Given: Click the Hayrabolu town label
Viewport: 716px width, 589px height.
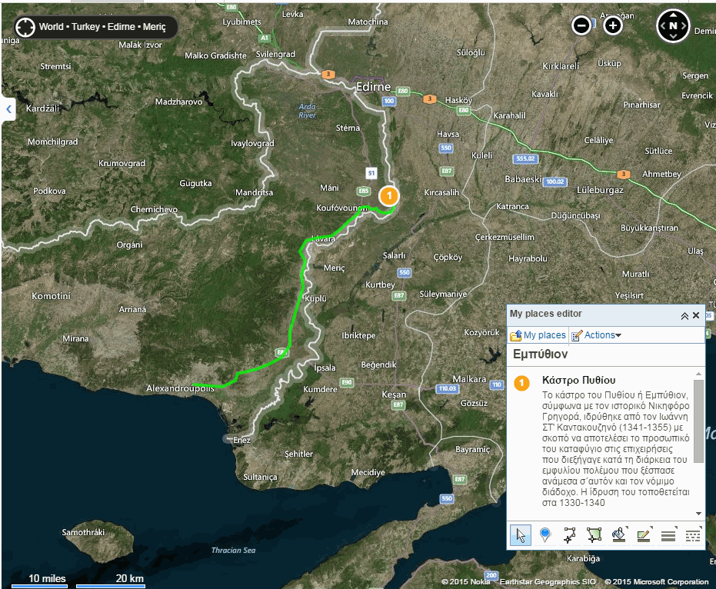Looking at the screenshot, I should [528, 258].
